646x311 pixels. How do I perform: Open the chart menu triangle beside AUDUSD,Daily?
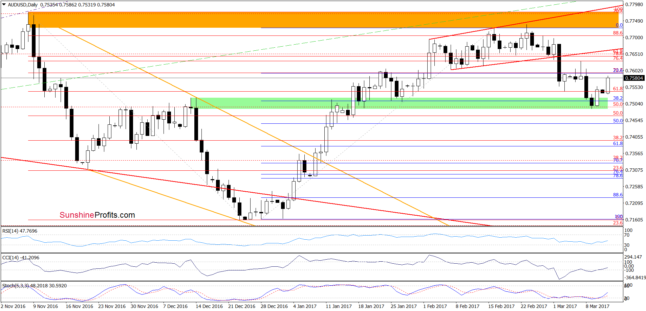pyautogui.click(x=4, y=5)
